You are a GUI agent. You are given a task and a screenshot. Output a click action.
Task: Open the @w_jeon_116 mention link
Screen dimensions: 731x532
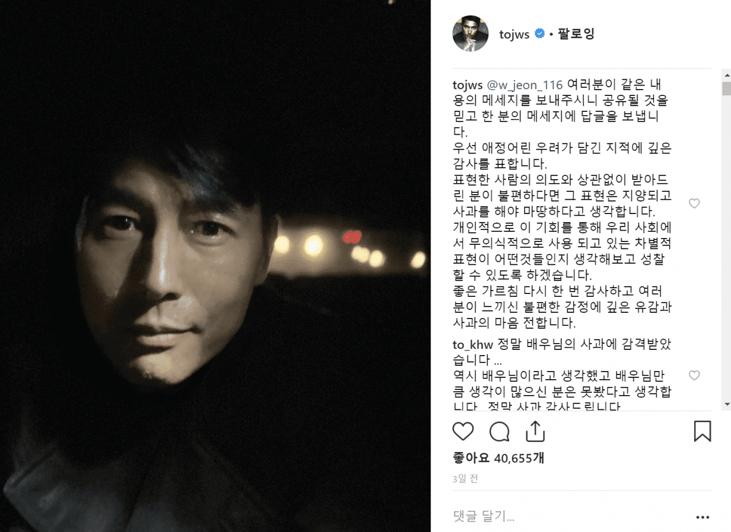525,85
